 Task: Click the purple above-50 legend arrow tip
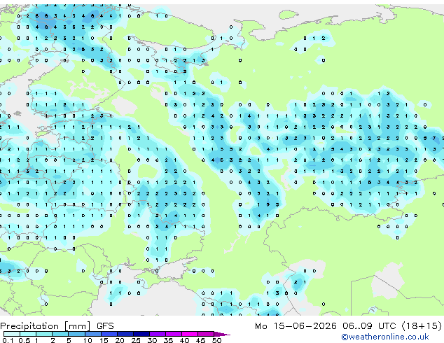coord(222,334)
